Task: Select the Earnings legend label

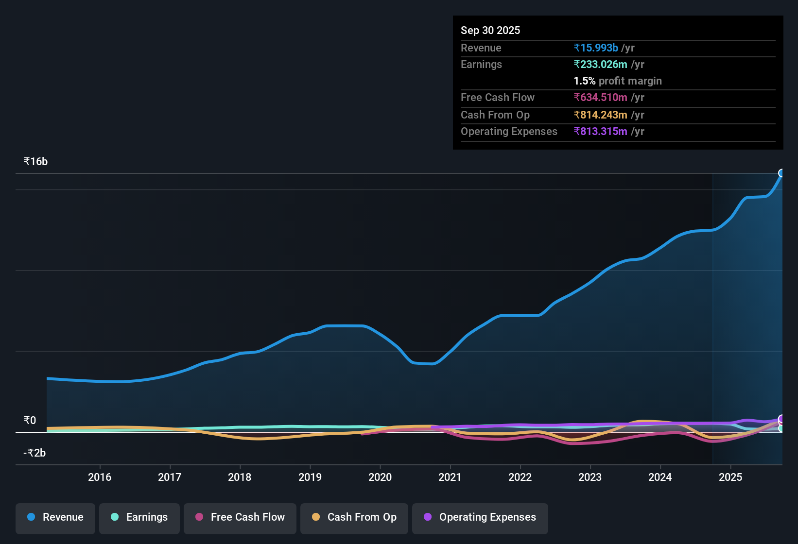Action: click(147, 517)
